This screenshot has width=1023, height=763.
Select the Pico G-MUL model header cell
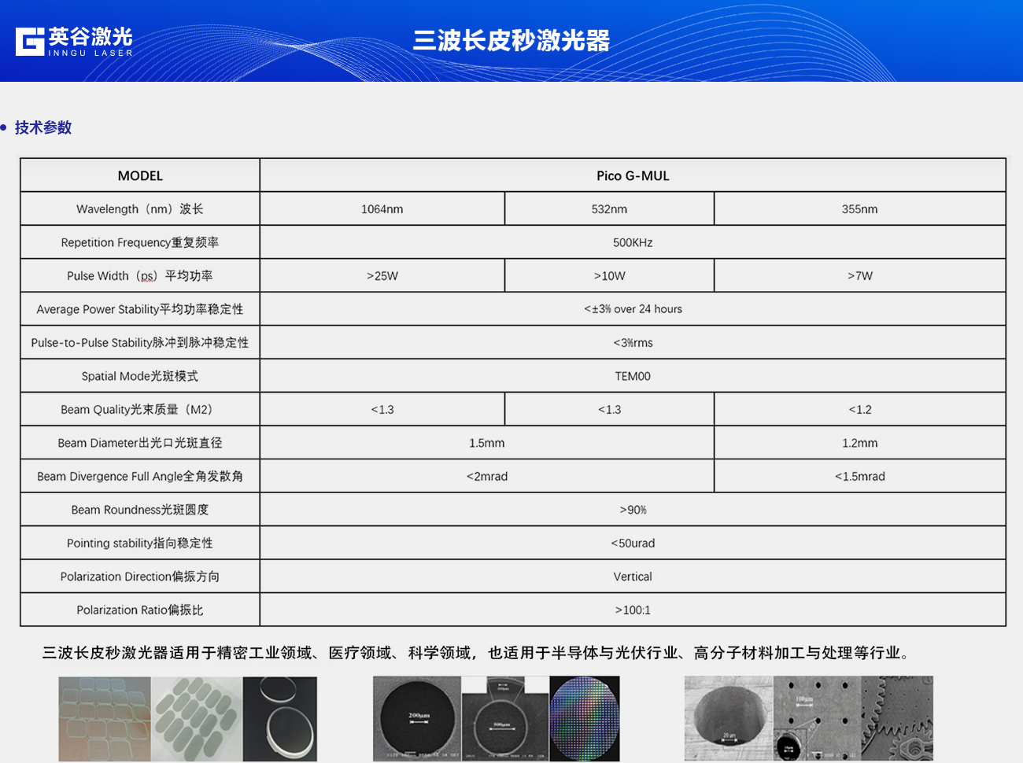(x=632, y=175)
